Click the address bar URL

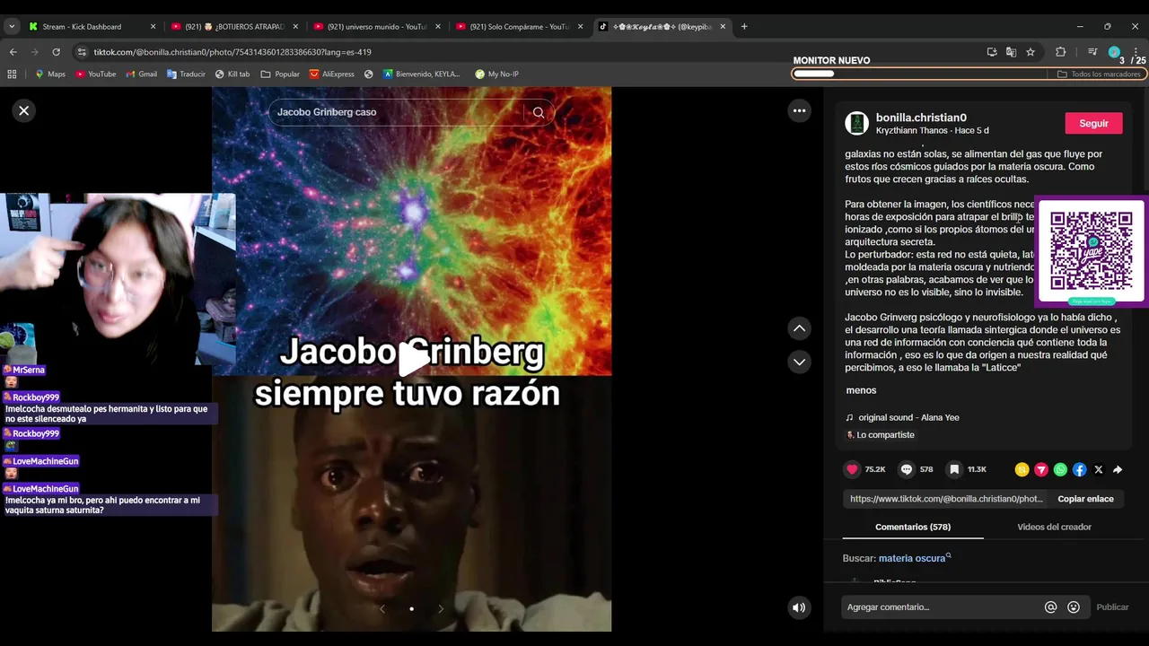click(232, 52)
